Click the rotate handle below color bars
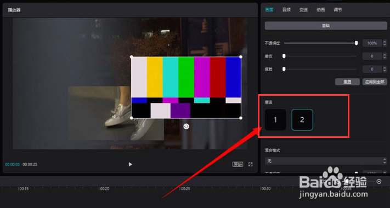 click(x=186, y=126)
